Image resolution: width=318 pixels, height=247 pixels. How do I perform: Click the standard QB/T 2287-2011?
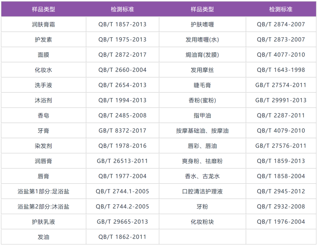coord(281,115)
